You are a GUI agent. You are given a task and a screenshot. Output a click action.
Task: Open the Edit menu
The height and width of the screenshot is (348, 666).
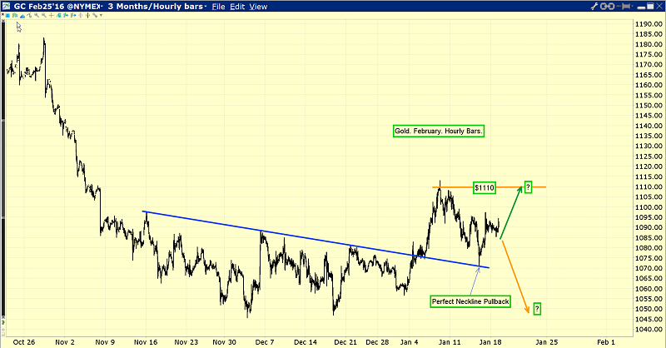pyautogui.click(x=237, y=7)
